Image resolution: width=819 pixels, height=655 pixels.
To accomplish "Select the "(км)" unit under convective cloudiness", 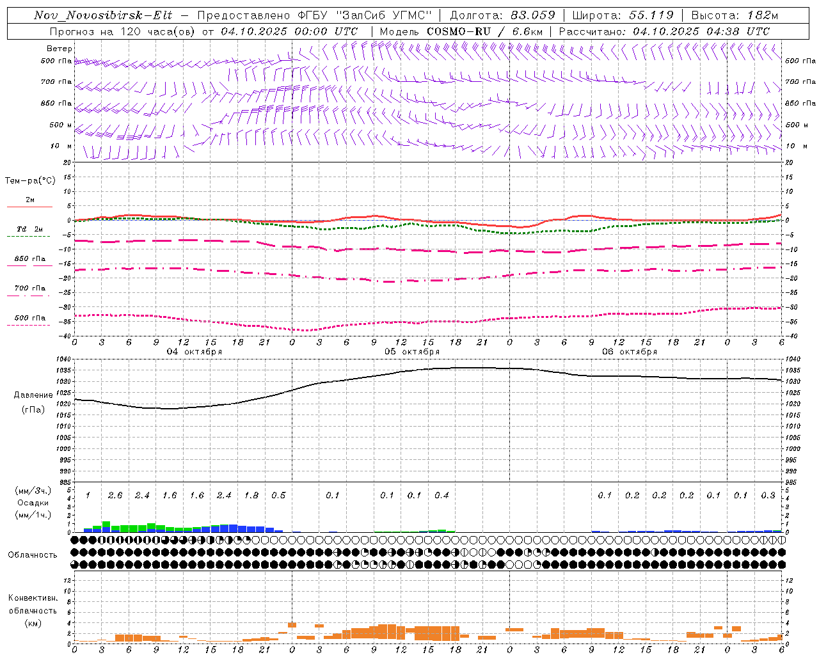I will (x=33, y=623).
